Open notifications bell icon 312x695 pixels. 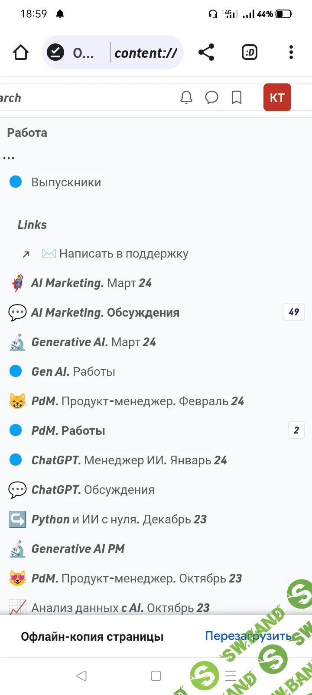pos(186,98)
